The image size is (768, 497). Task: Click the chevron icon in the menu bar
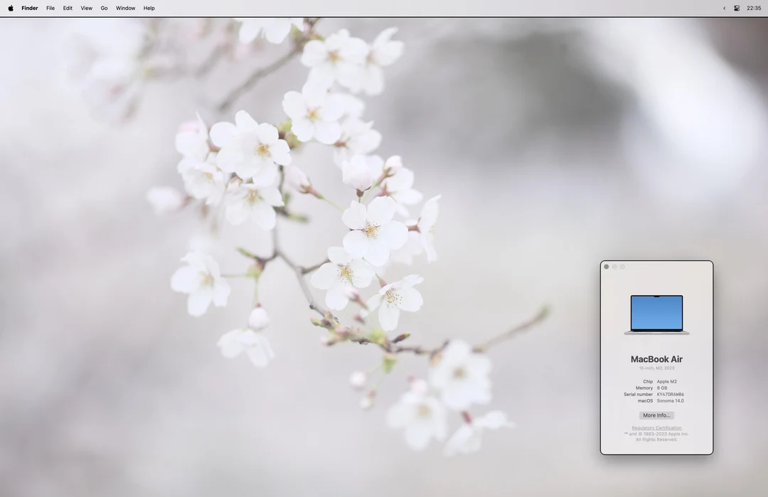(x=724, y=8)
